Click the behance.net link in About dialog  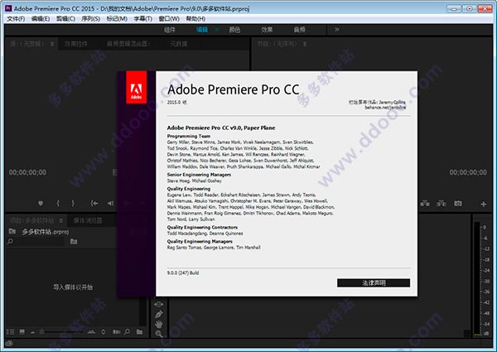(385, 108)
